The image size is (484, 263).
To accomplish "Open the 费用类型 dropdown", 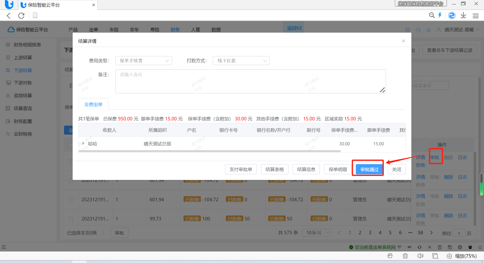I will coord(144,61).
